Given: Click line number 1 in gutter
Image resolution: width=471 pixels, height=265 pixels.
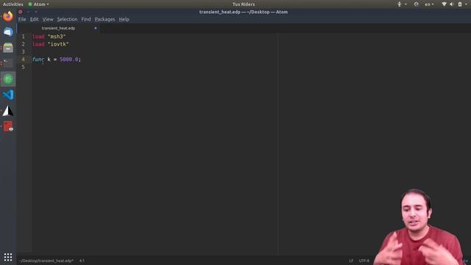Looking at the screenshot, I should 23,36.
